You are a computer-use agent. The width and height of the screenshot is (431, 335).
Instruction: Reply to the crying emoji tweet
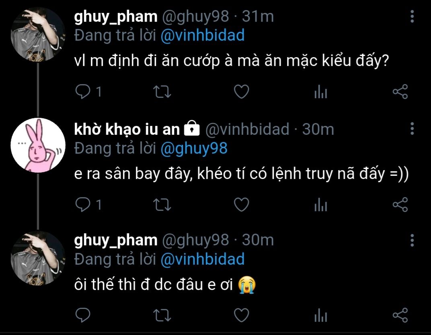(x=83, y=315)
